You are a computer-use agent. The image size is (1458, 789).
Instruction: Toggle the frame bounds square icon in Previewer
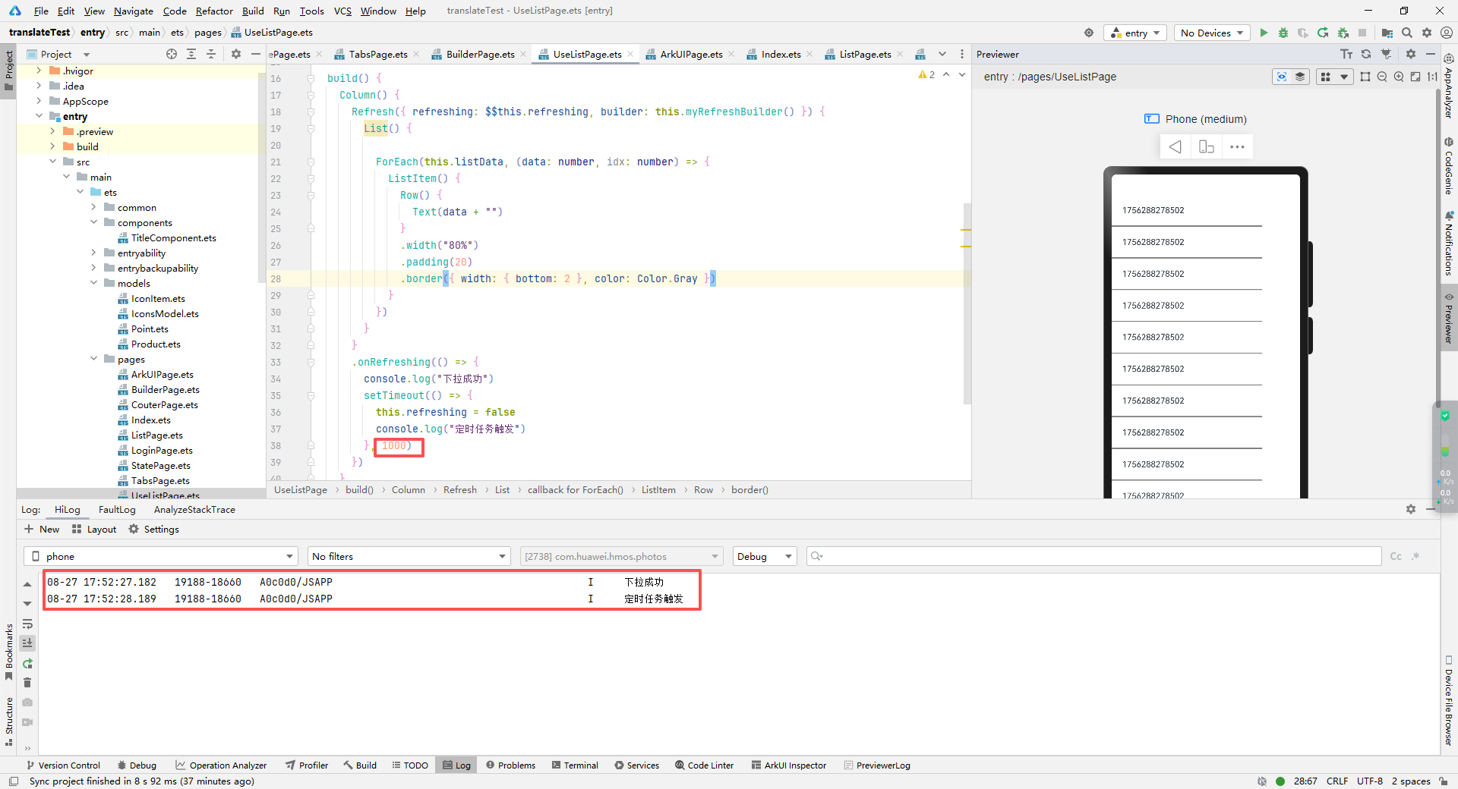(1365, 77)
